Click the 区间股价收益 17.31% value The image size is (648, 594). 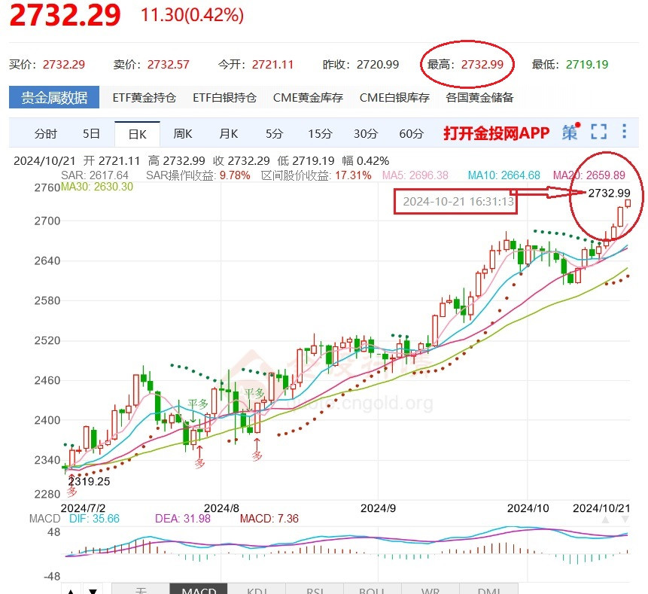[x=353, y=175]
